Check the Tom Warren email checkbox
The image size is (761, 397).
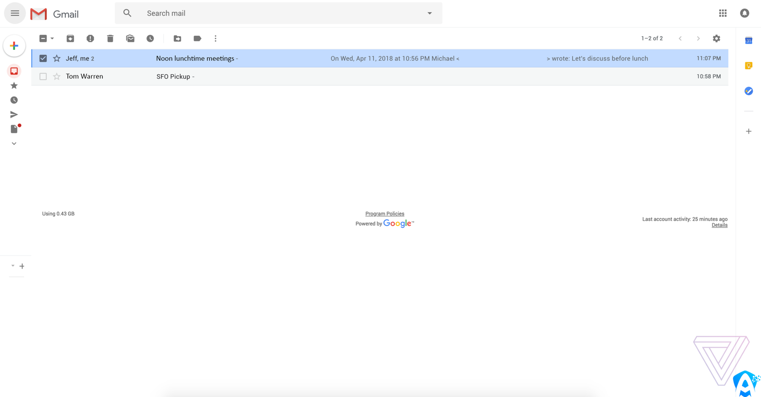point(43,76)
